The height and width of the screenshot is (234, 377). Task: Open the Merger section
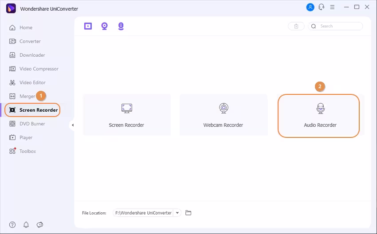22,96
